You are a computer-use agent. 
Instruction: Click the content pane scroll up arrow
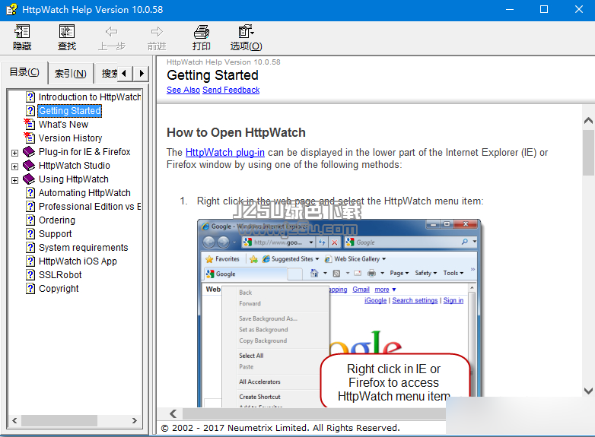coord(588,121)
